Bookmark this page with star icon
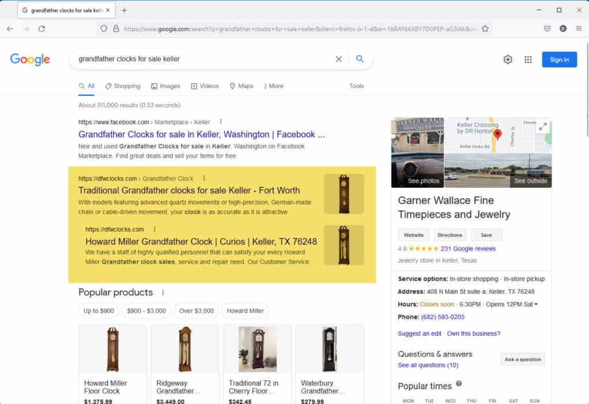This screenshot has height=404, width=589. 485,29
